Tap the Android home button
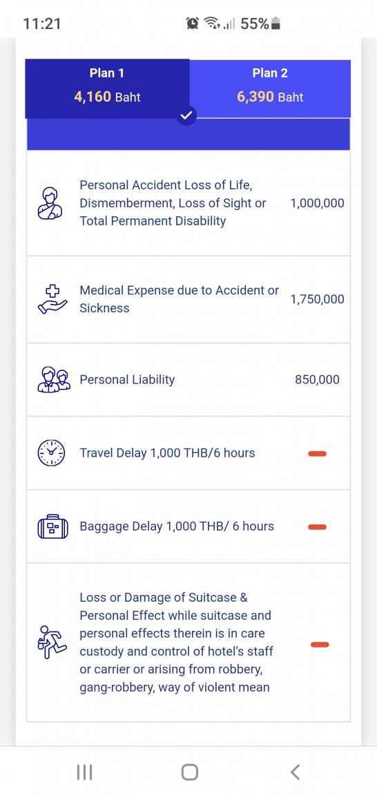Image resolution: width=377 pixels, height=796 pixels. point(189,772)
